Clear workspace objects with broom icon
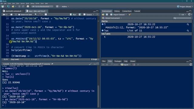Image resolution: width=194 pixels, height=109 pixels. click(129, 15)
